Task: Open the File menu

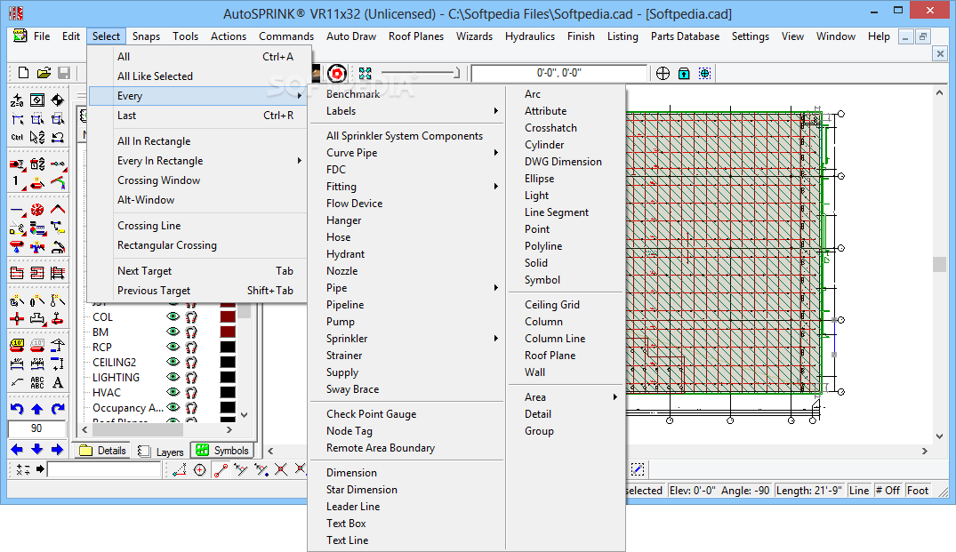Action: 42,36
